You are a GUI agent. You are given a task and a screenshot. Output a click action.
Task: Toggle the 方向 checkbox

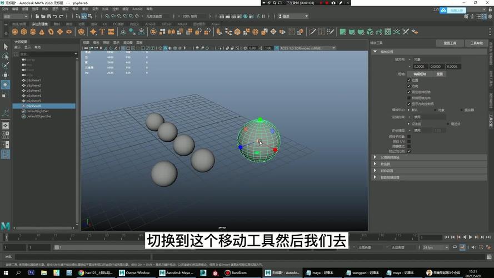[x=409, y=86]
